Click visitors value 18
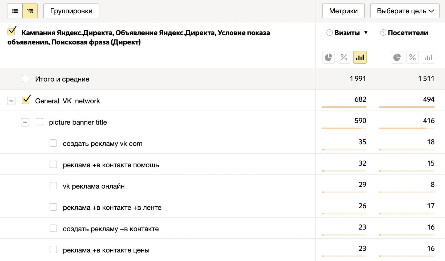The image size is (445, 261). pos(431,142)
